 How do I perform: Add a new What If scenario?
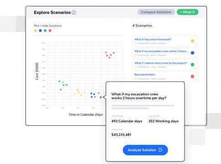tap(187, 12)
